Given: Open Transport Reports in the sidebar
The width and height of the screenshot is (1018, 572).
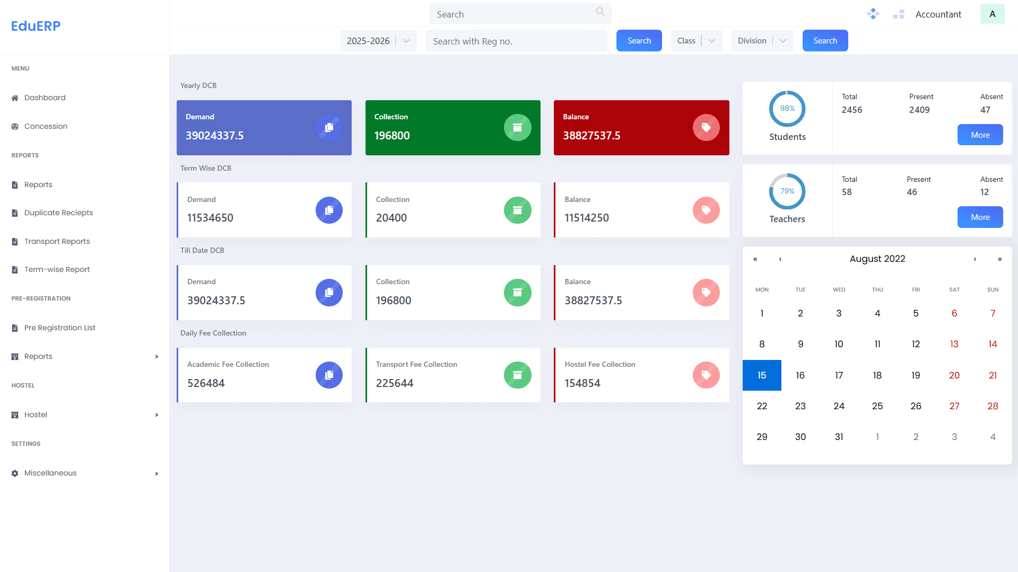Looking at the screenshot, I should pos(57,241).
